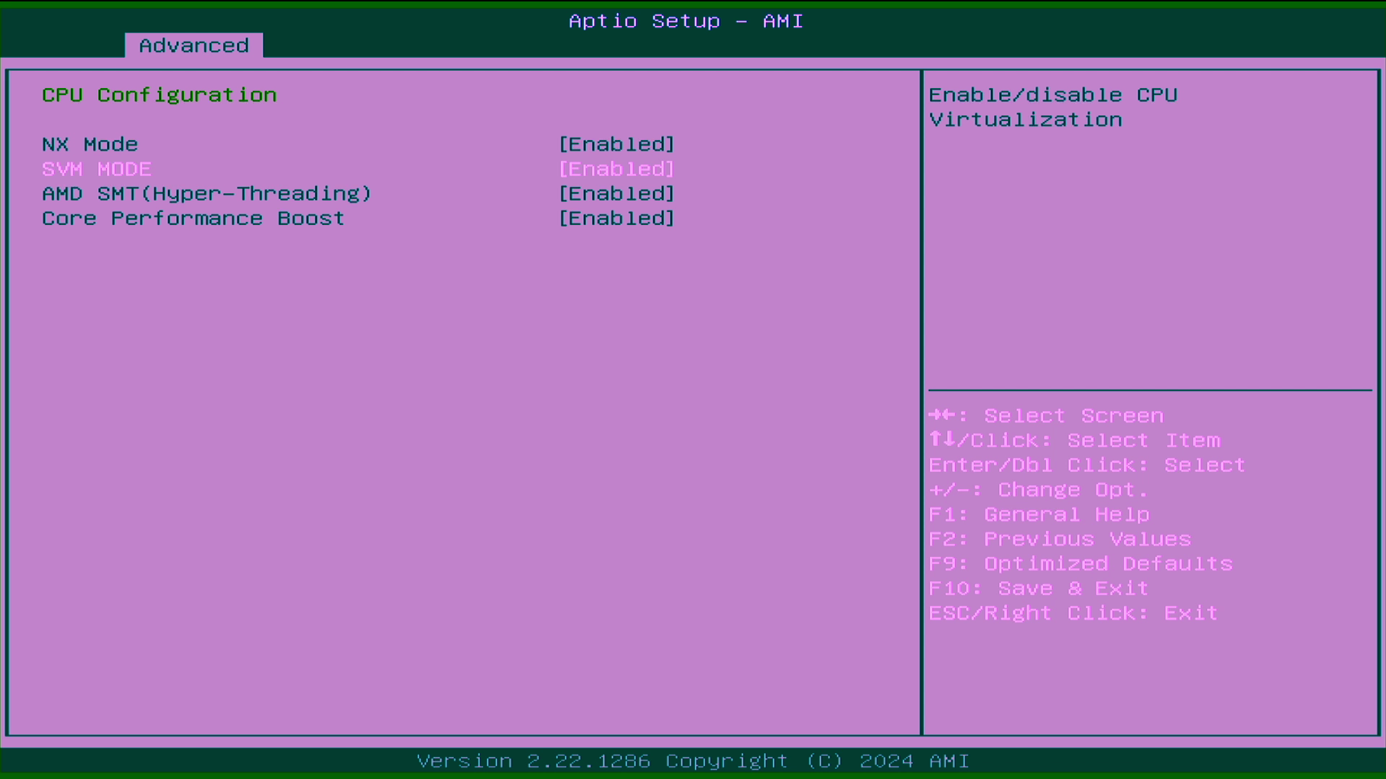1386x779 pixels.
Task: Click ESC/Right Click: Exit hint
Action: (1073, 612)
